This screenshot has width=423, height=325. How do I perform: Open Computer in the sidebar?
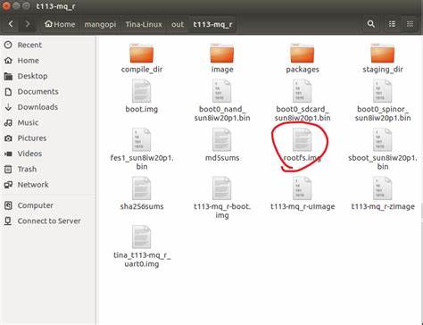pos(47,205)
